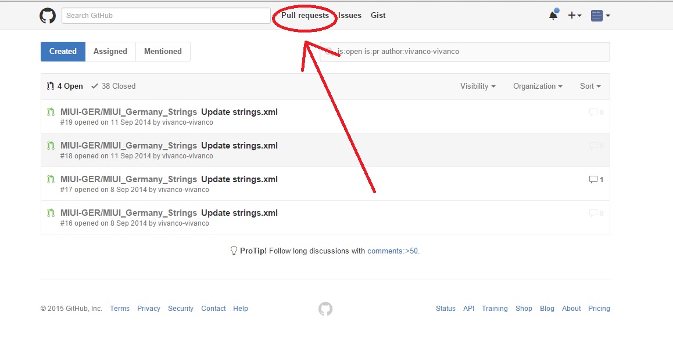This screenshot has height=344, width=673.
Task: Open repository link in pull request #16 row
Action: point(128,213)
